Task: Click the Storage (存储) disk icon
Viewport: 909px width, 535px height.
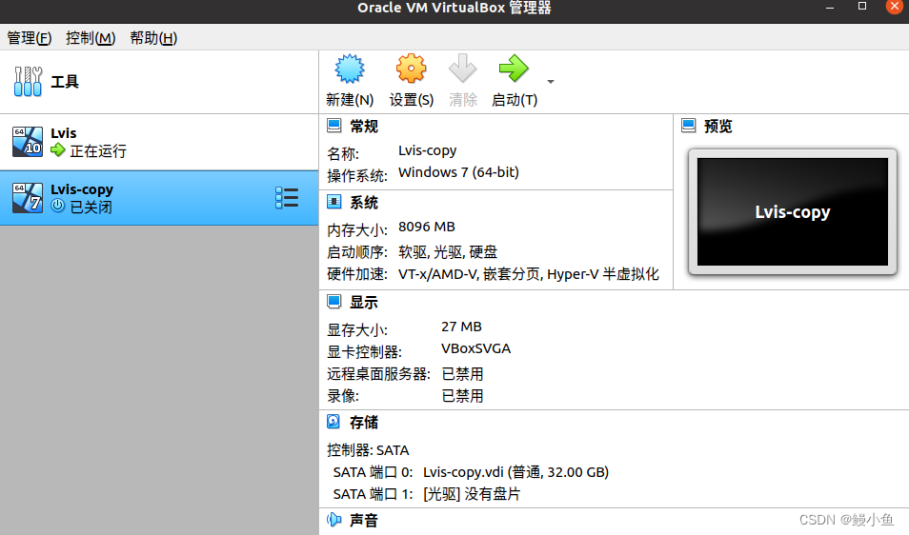Action: click(333, 422)
